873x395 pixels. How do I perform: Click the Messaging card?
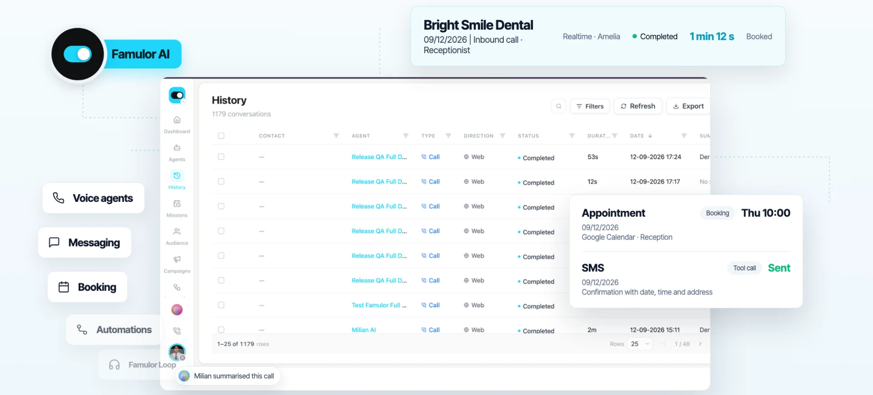pyautogui.click(x=85, y=242)
